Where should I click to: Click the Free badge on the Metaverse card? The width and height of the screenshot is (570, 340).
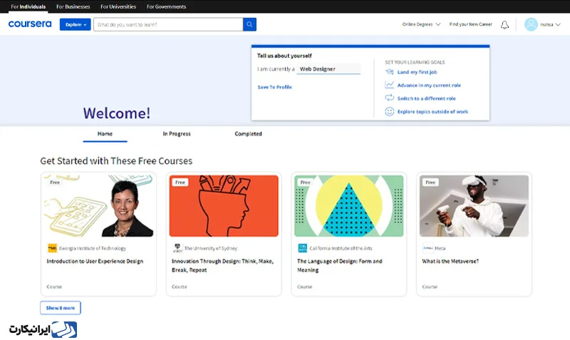click(x=430, y=182)
